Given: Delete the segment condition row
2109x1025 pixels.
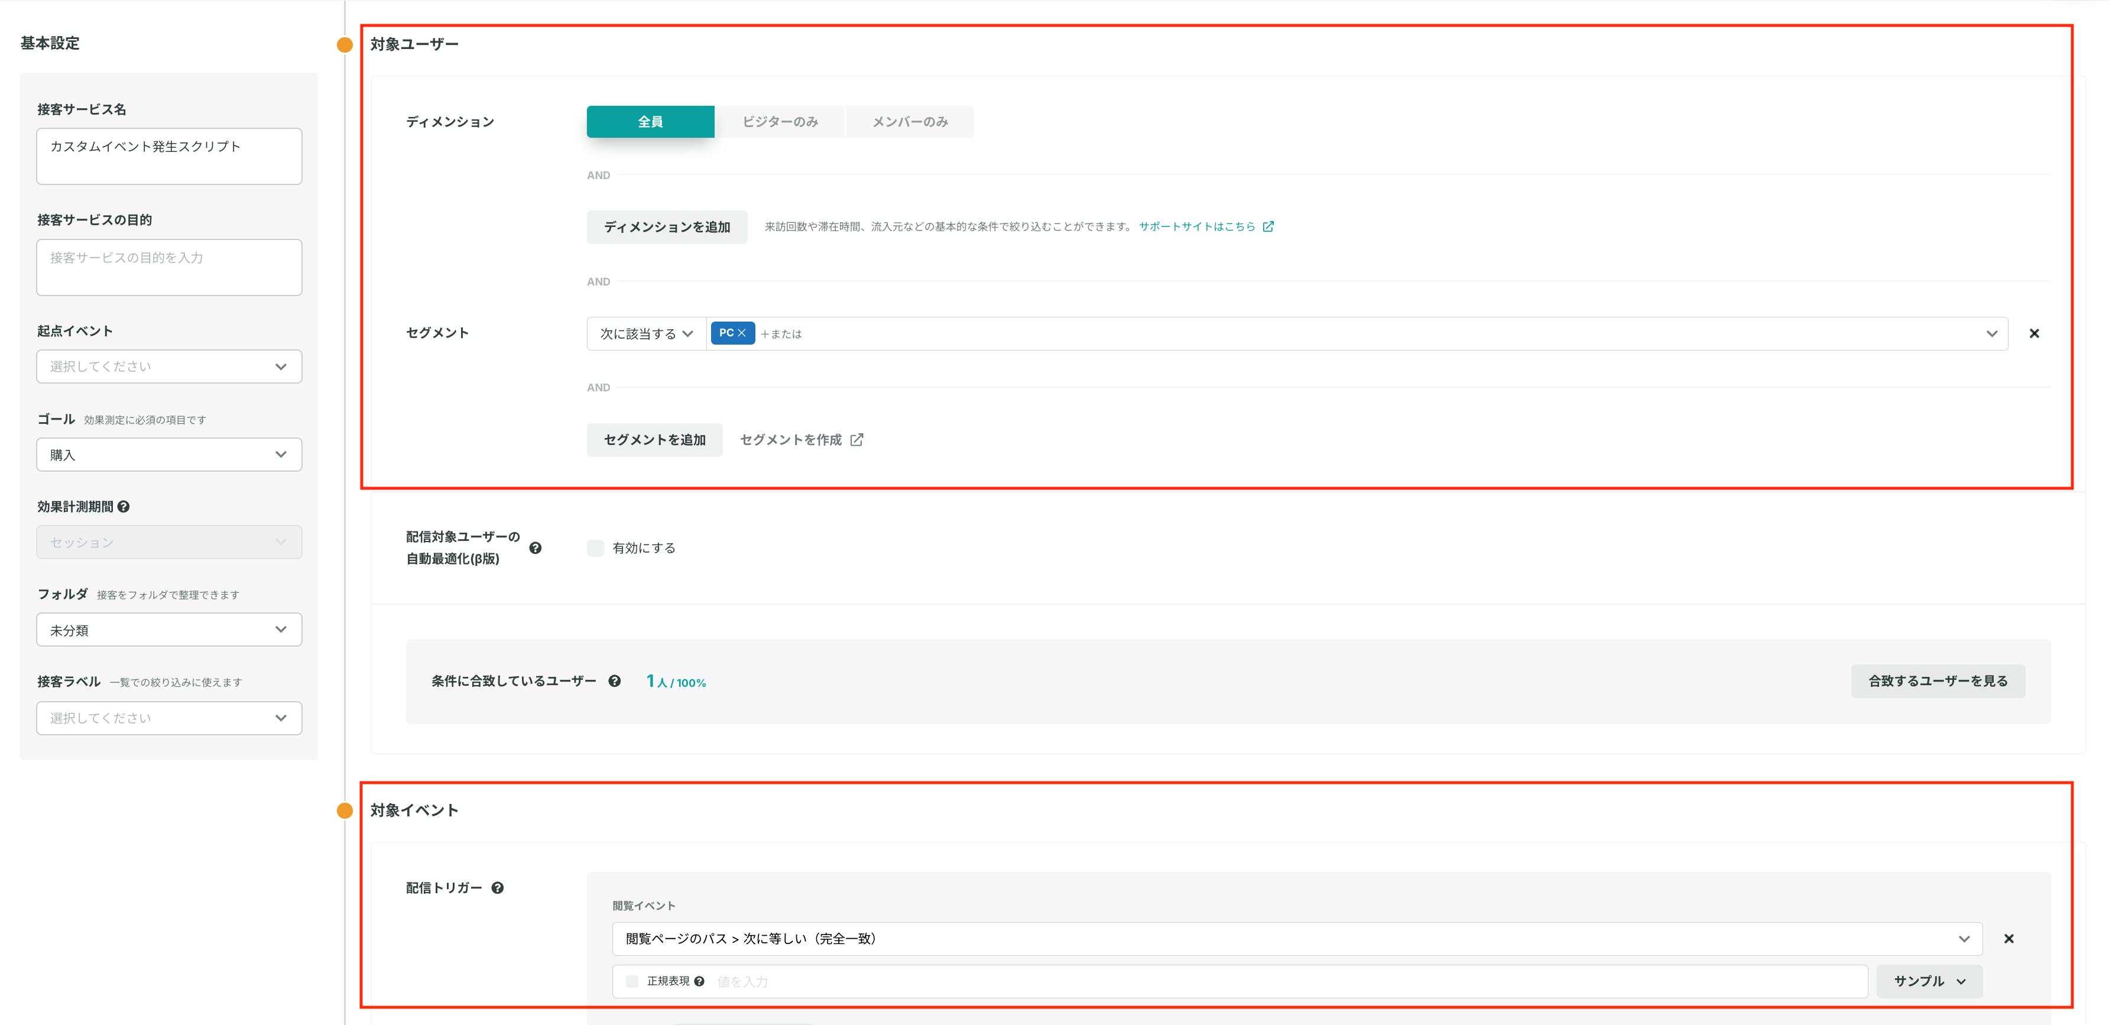Looking at the screenshot, I should [2034, 333].
